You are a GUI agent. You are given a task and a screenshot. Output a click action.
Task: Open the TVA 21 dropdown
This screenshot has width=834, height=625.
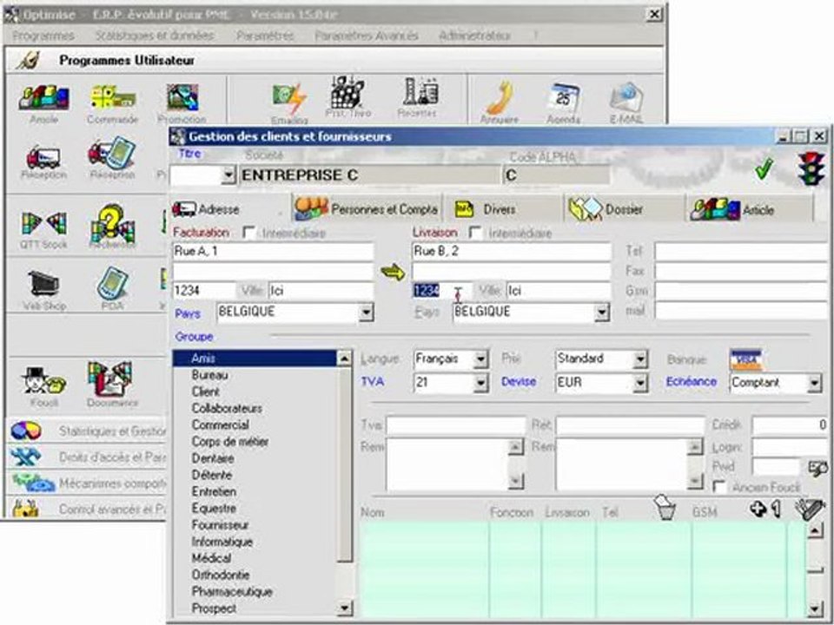click(x=480, y=382)
